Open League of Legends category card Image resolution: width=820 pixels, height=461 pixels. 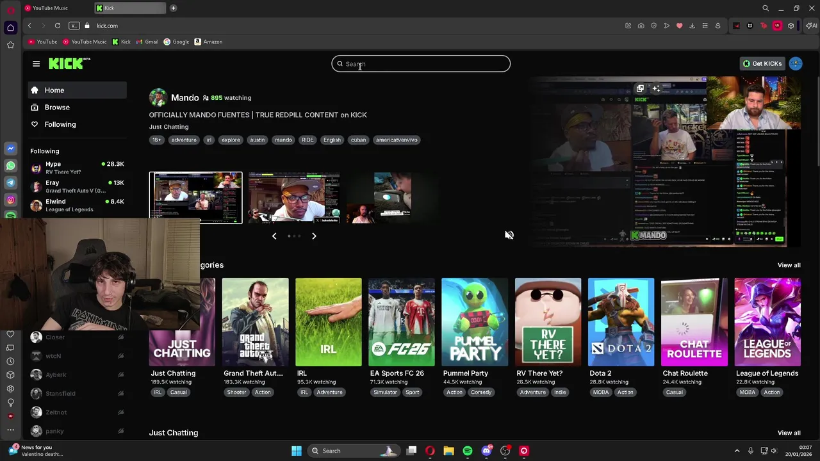(x=767, y=322)
